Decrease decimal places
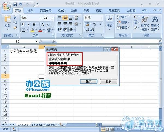 92,30
